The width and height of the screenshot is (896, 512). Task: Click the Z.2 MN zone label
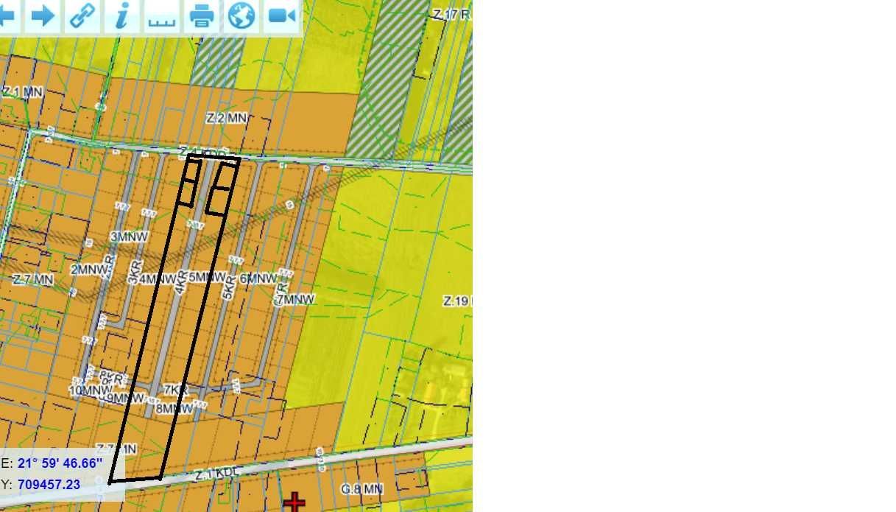pyautogui.click(x=227, y=118)
